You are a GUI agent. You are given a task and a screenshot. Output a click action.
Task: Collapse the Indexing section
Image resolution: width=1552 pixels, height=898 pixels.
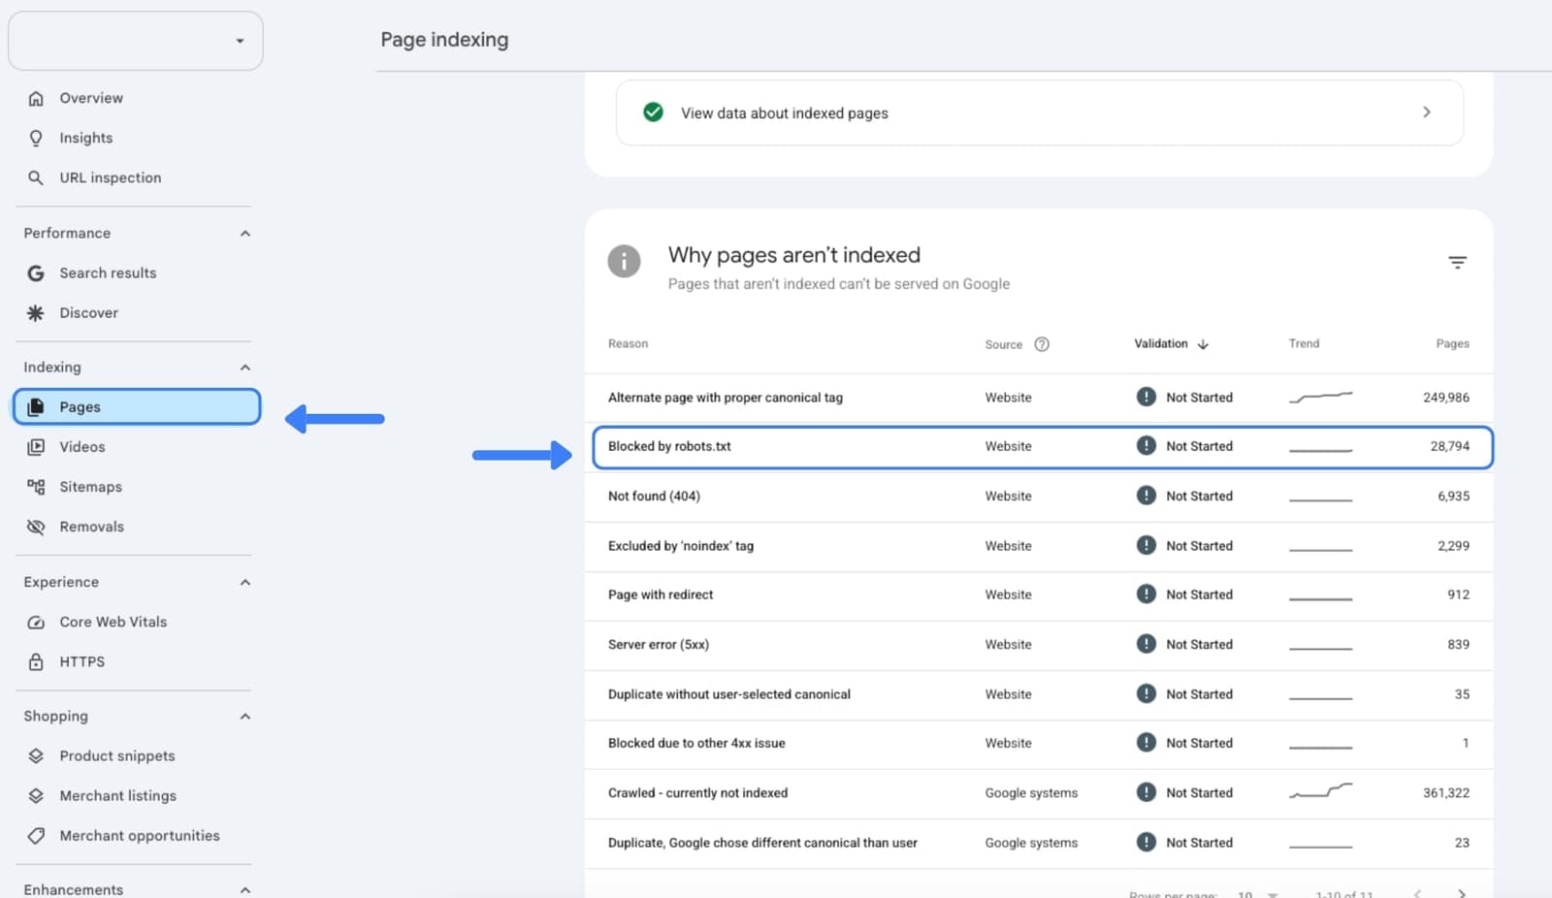245,368
